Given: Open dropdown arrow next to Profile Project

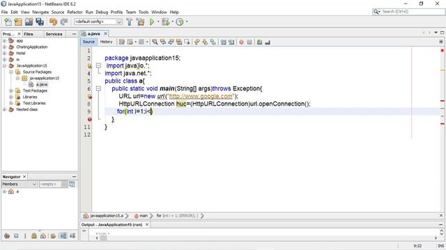Looking at the screenshot, I should point(187,22).
